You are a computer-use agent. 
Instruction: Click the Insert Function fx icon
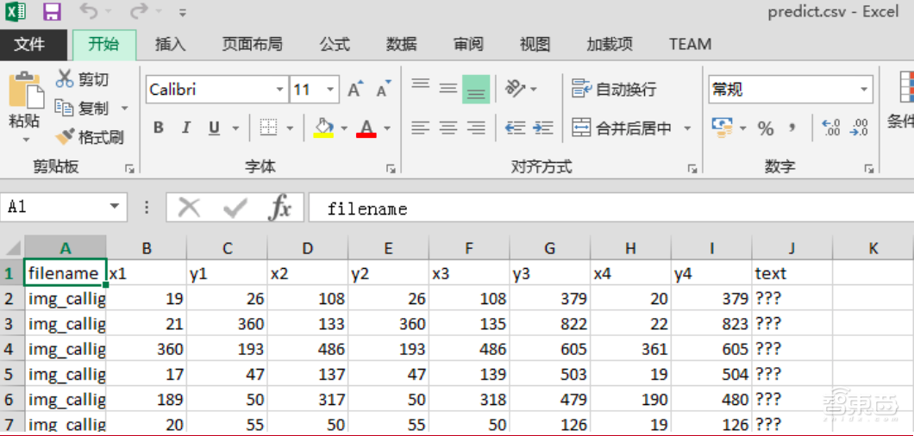[280, 208]
